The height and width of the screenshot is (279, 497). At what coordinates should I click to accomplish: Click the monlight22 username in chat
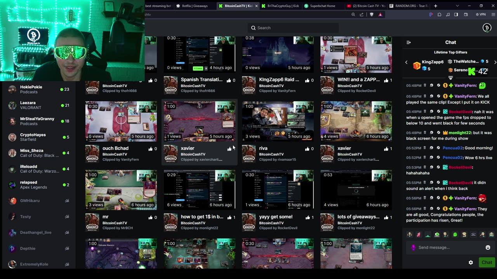click(x=460, y=133)
